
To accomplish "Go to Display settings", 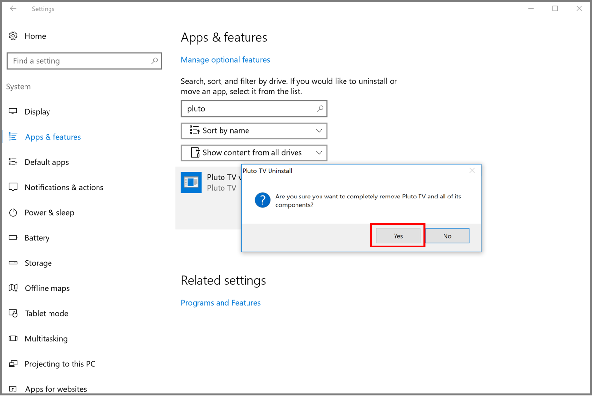I will click(37, 112).
